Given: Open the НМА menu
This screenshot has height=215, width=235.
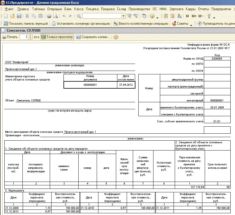Looking at the screenshot, I should point(163,9).
